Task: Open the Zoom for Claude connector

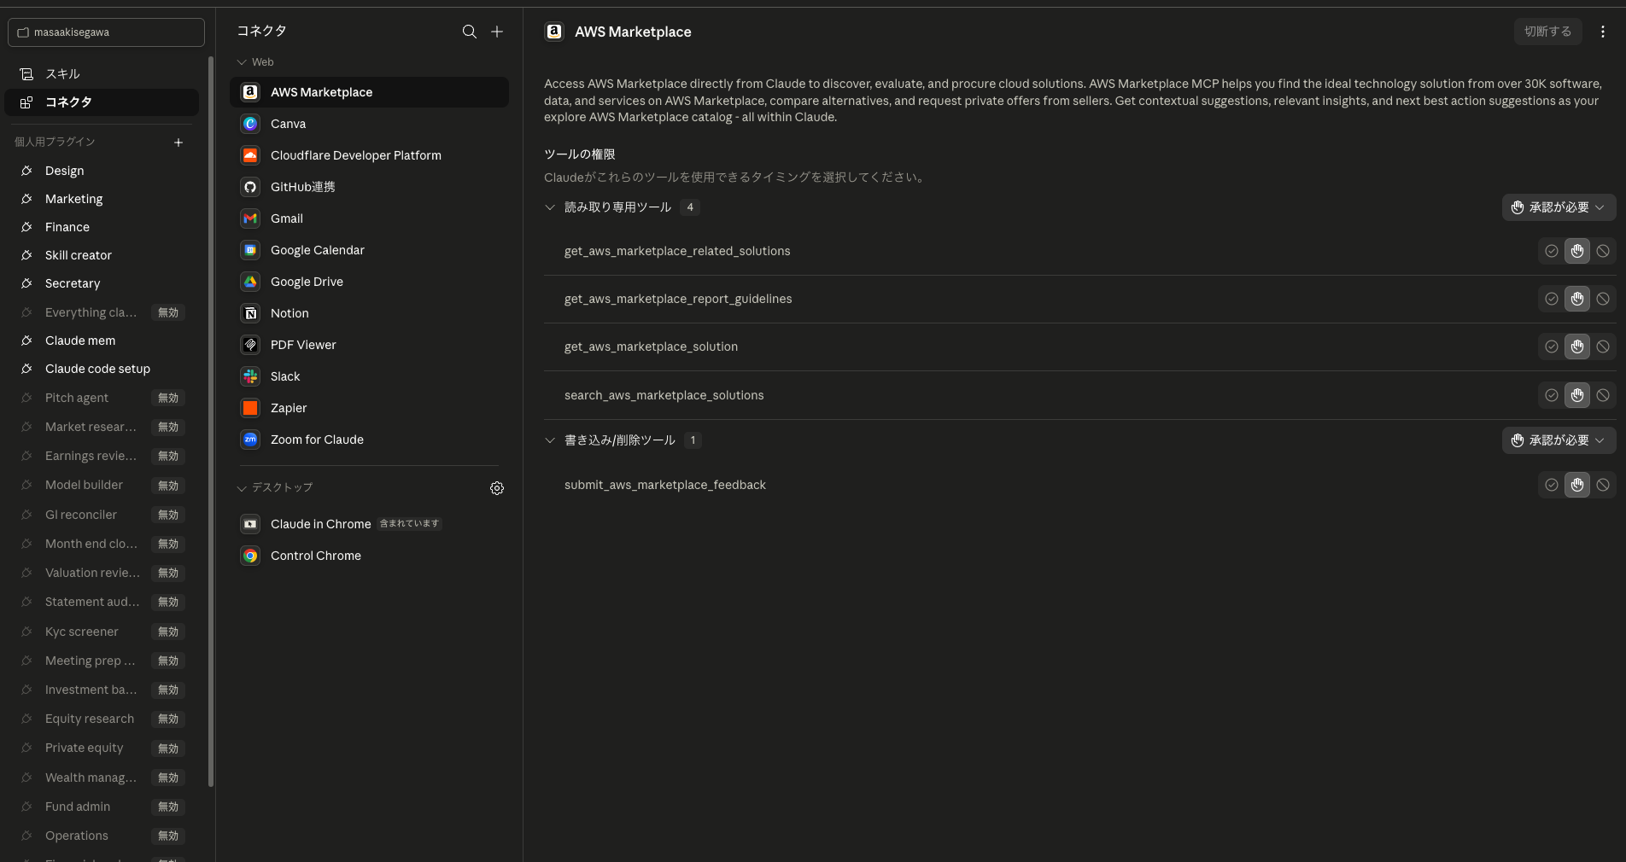Action: coord(369,440)
